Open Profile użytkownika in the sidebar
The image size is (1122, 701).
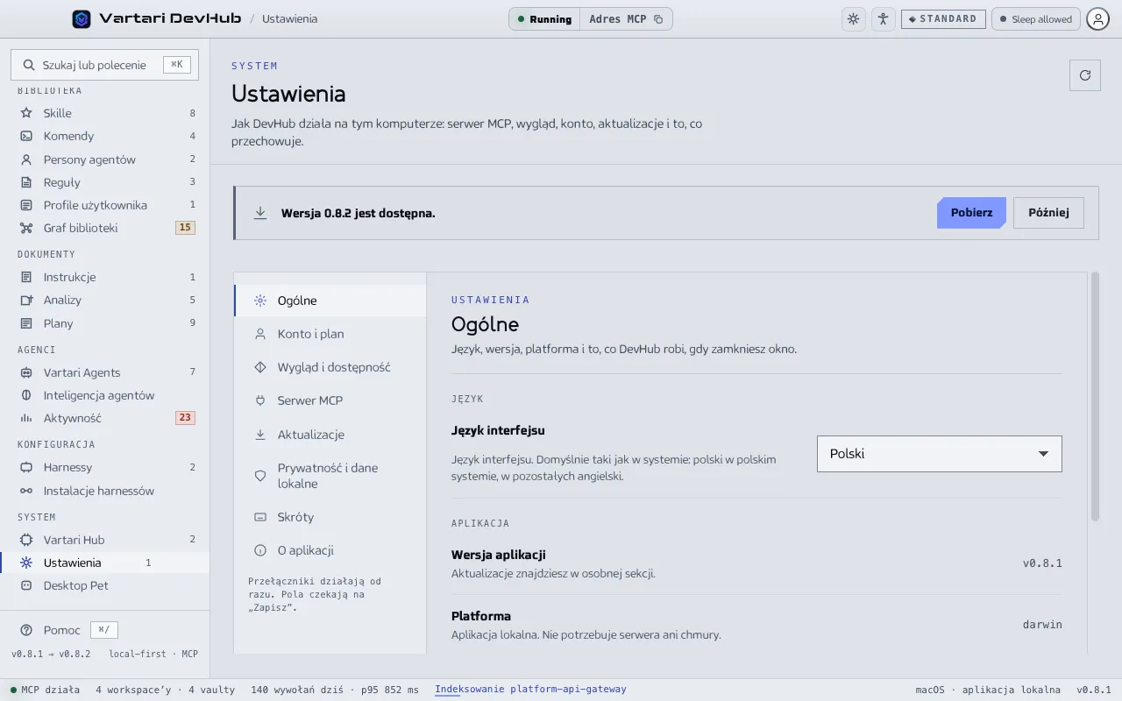(105, 205)
